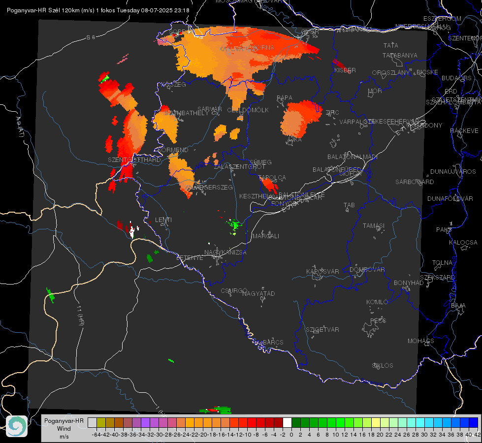Select the BICSKE label
The height and width of the screenshot is (443, 482).
click(427, 72)
